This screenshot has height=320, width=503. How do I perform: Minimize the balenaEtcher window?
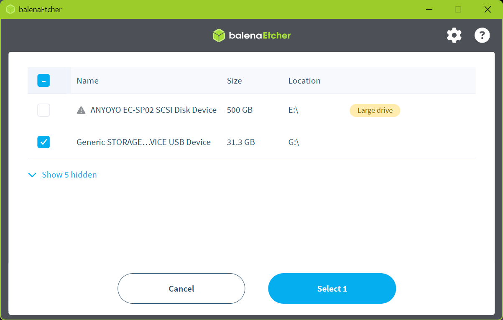429,9
